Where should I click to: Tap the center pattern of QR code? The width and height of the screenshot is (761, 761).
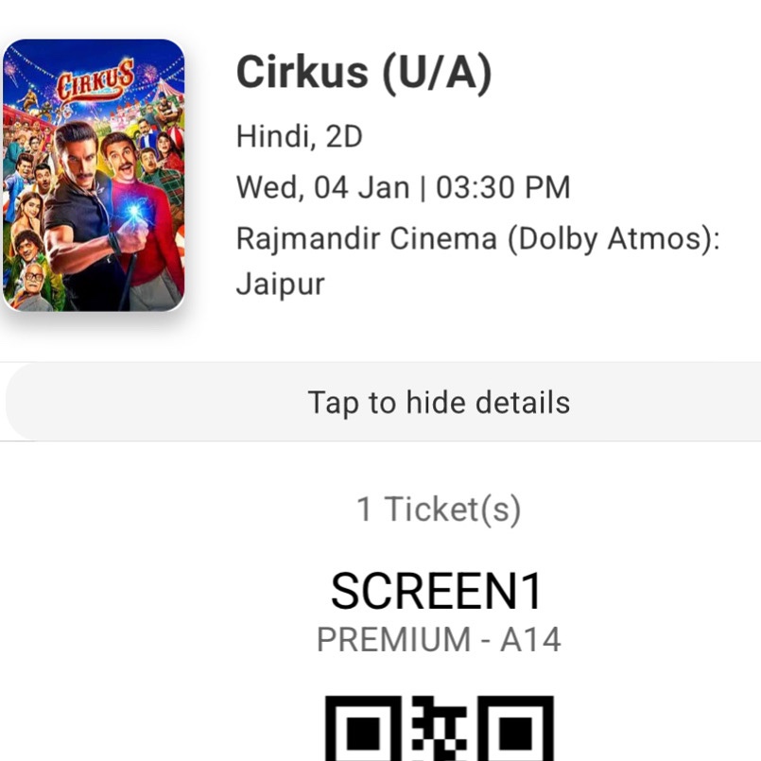(x=440, y=728)
